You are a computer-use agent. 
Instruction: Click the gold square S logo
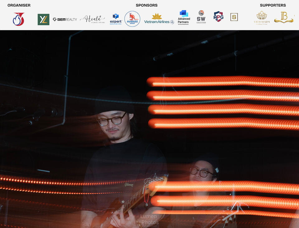click(234, 17)
